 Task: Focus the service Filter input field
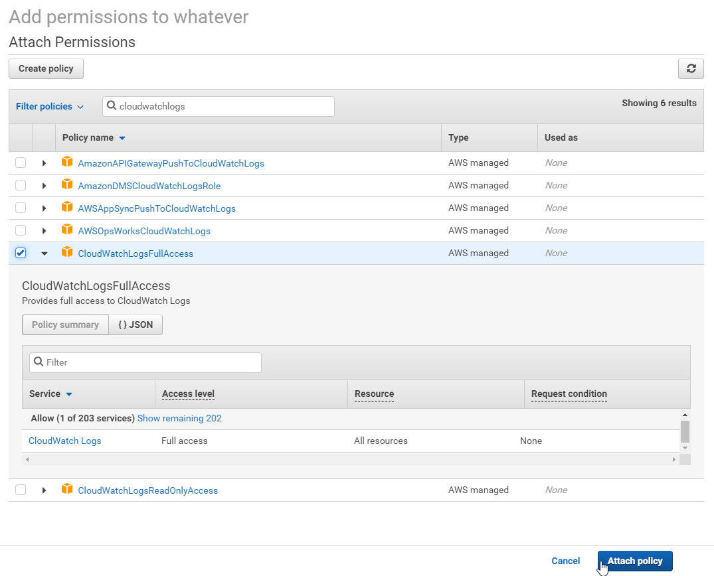click(x=145, y=362)
